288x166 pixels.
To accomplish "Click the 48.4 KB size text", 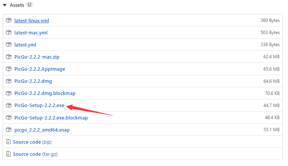I will (x=272, y=117).
